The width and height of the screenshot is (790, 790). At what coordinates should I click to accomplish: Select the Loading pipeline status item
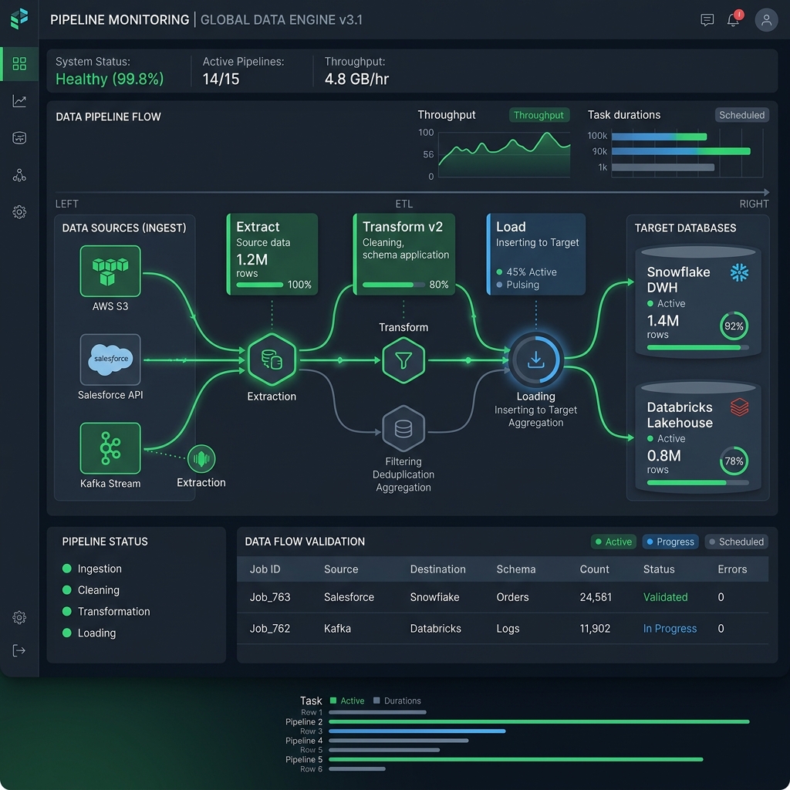tap(89, 633)
